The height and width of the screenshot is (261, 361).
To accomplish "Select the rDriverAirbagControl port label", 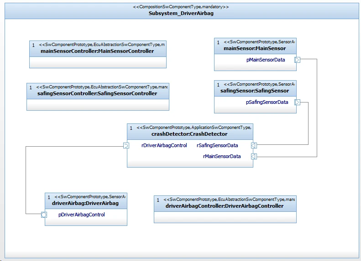I will click(164, 146).
